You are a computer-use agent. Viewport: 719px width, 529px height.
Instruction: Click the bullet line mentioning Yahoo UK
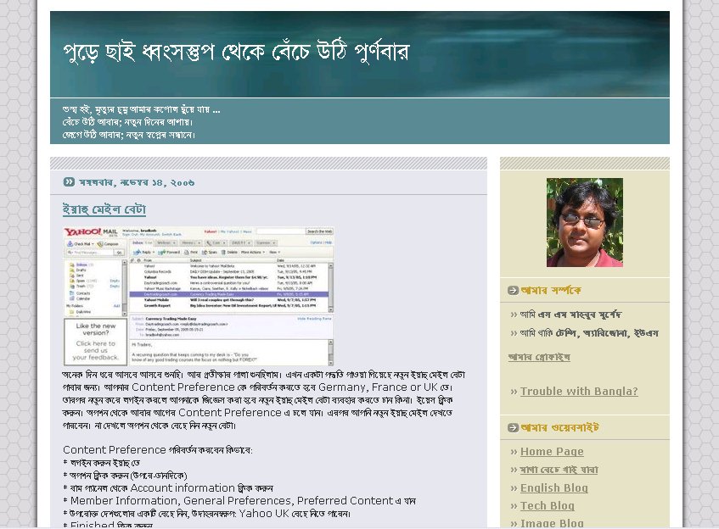pos(207,514)
